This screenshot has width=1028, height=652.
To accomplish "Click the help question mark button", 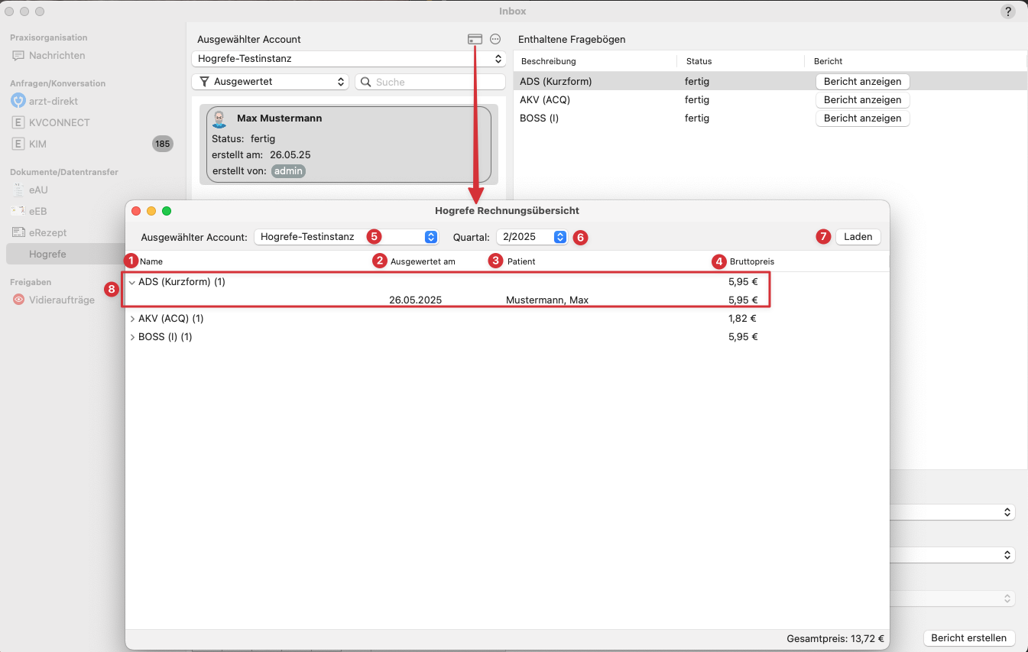I will pos(1008,11).
